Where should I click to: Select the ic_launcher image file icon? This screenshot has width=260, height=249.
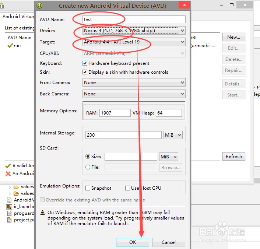(x=9, y=207)
